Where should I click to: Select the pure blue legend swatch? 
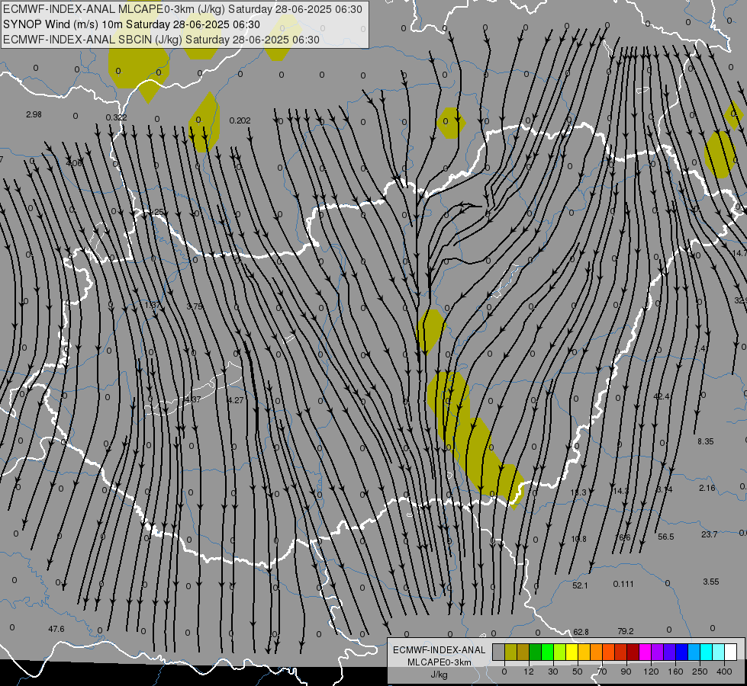(x=682, y=652)
